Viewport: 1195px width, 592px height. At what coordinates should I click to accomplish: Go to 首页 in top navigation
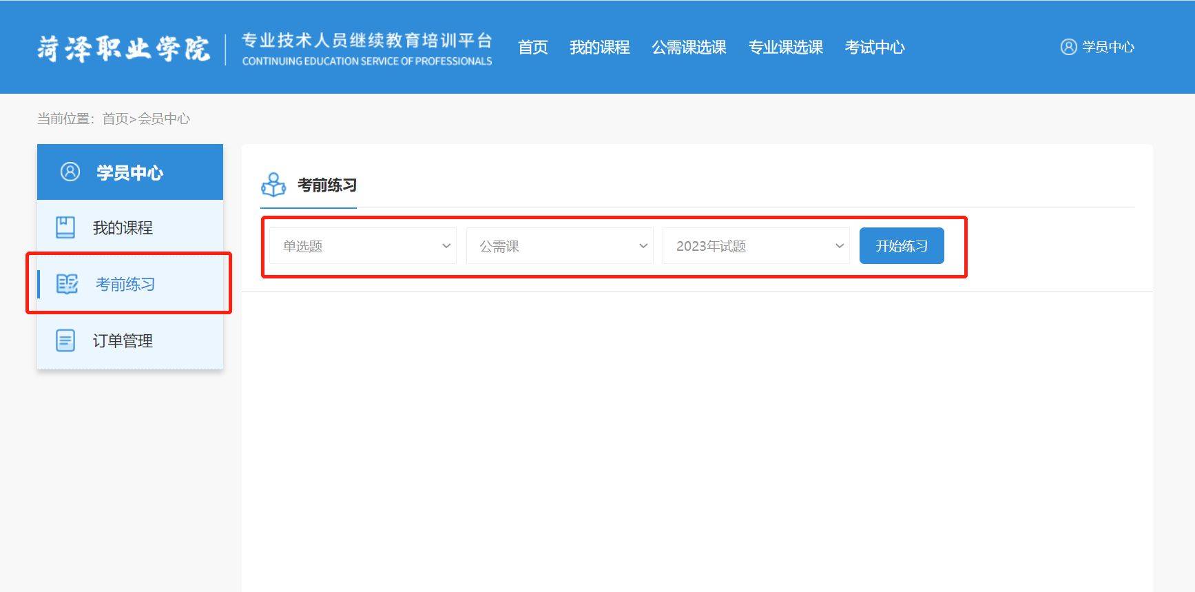click(533, 47)
